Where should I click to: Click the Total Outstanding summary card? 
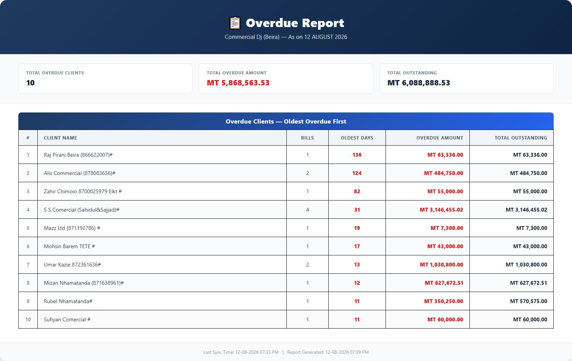tap(466, 79)
